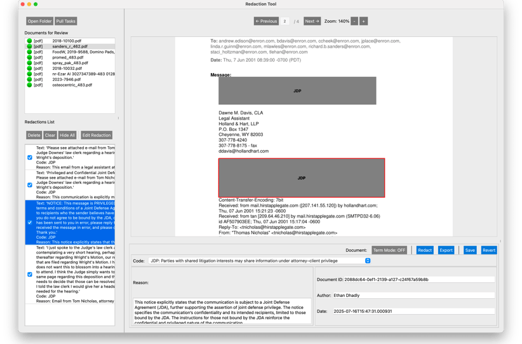The image size is (522, 344).
Task: Click the ddavis@hollandhart.com email text
Action: point(244,151)
